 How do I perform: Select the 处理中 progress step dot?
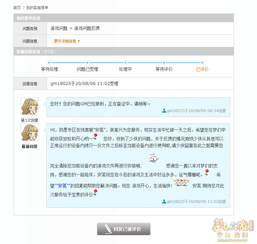pyautogui.click(x=125, y=63)
